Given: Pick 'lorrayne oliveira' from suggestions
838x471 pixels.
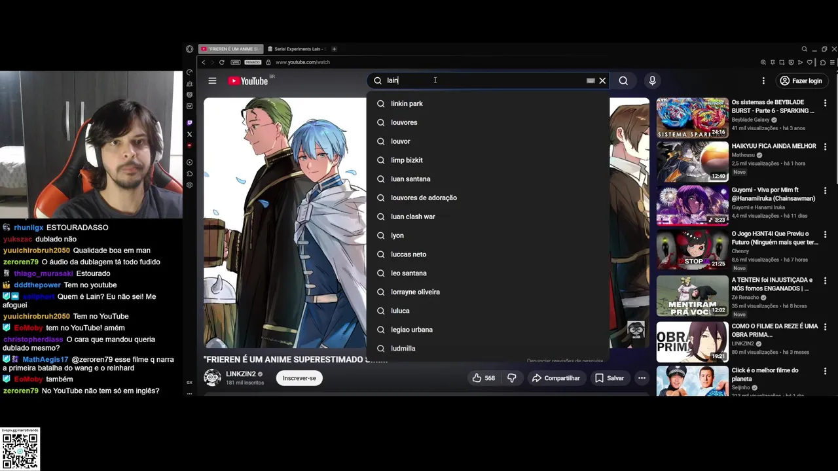Looking at the screenshot, I should tap(488, 292).
